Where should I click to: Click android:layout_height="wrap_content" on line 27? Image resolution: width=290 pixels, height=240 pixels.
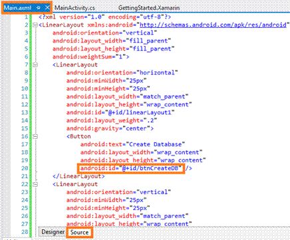click(129, 224)
